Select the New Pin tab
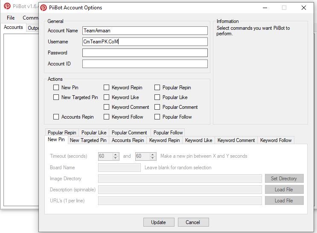This screenshot has width=317, height=233. (x=56, y=139)
